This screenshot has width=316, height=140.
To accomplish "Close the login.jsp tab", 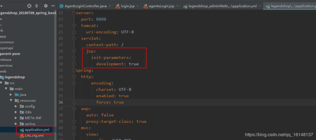I will (x=138, y=6).
